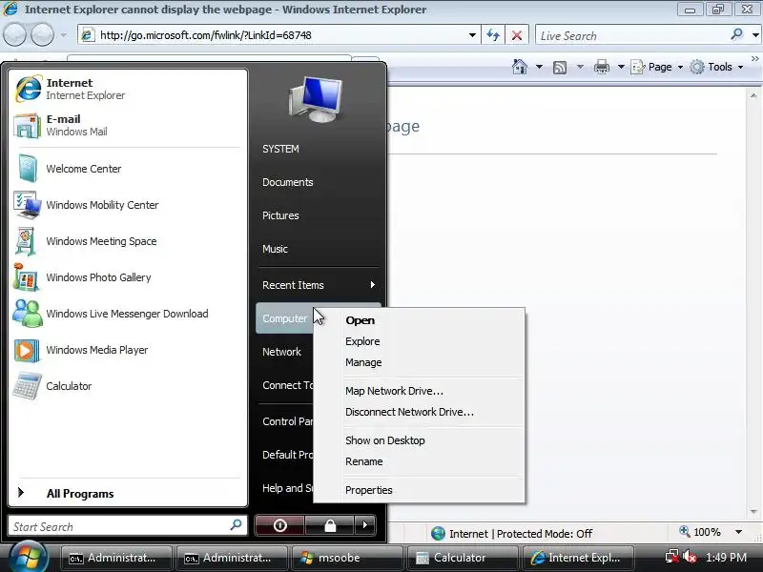Click the 100% zoom button
763x572 pixels.
[700, 532]
